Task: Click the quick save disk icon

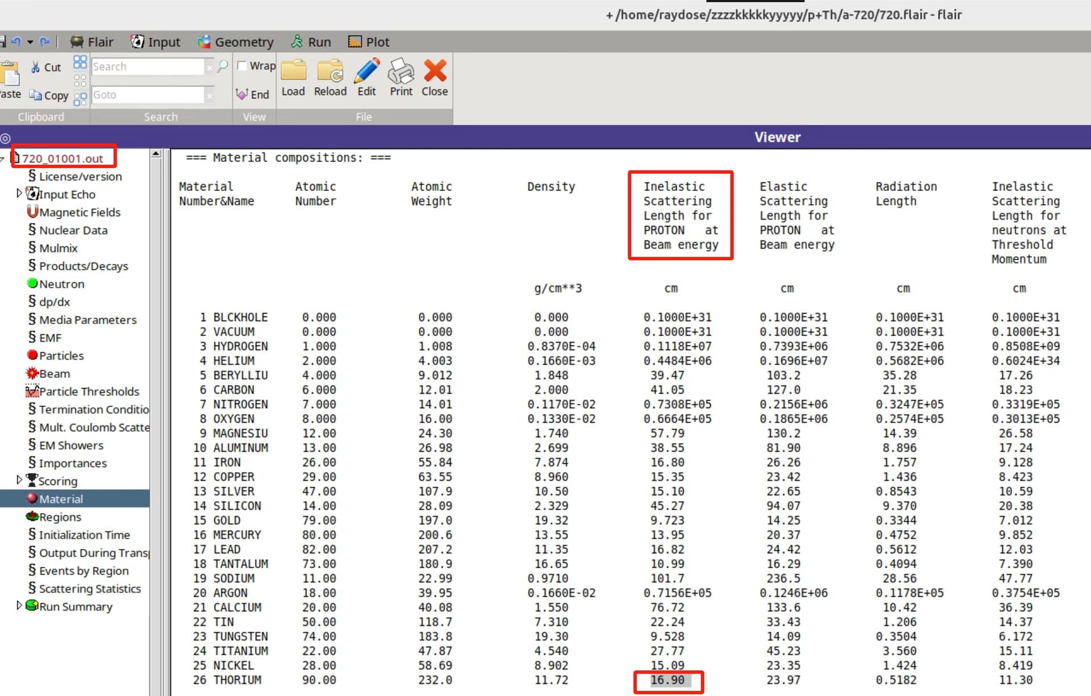Action: pyautogui.click(x=2, y=42)
